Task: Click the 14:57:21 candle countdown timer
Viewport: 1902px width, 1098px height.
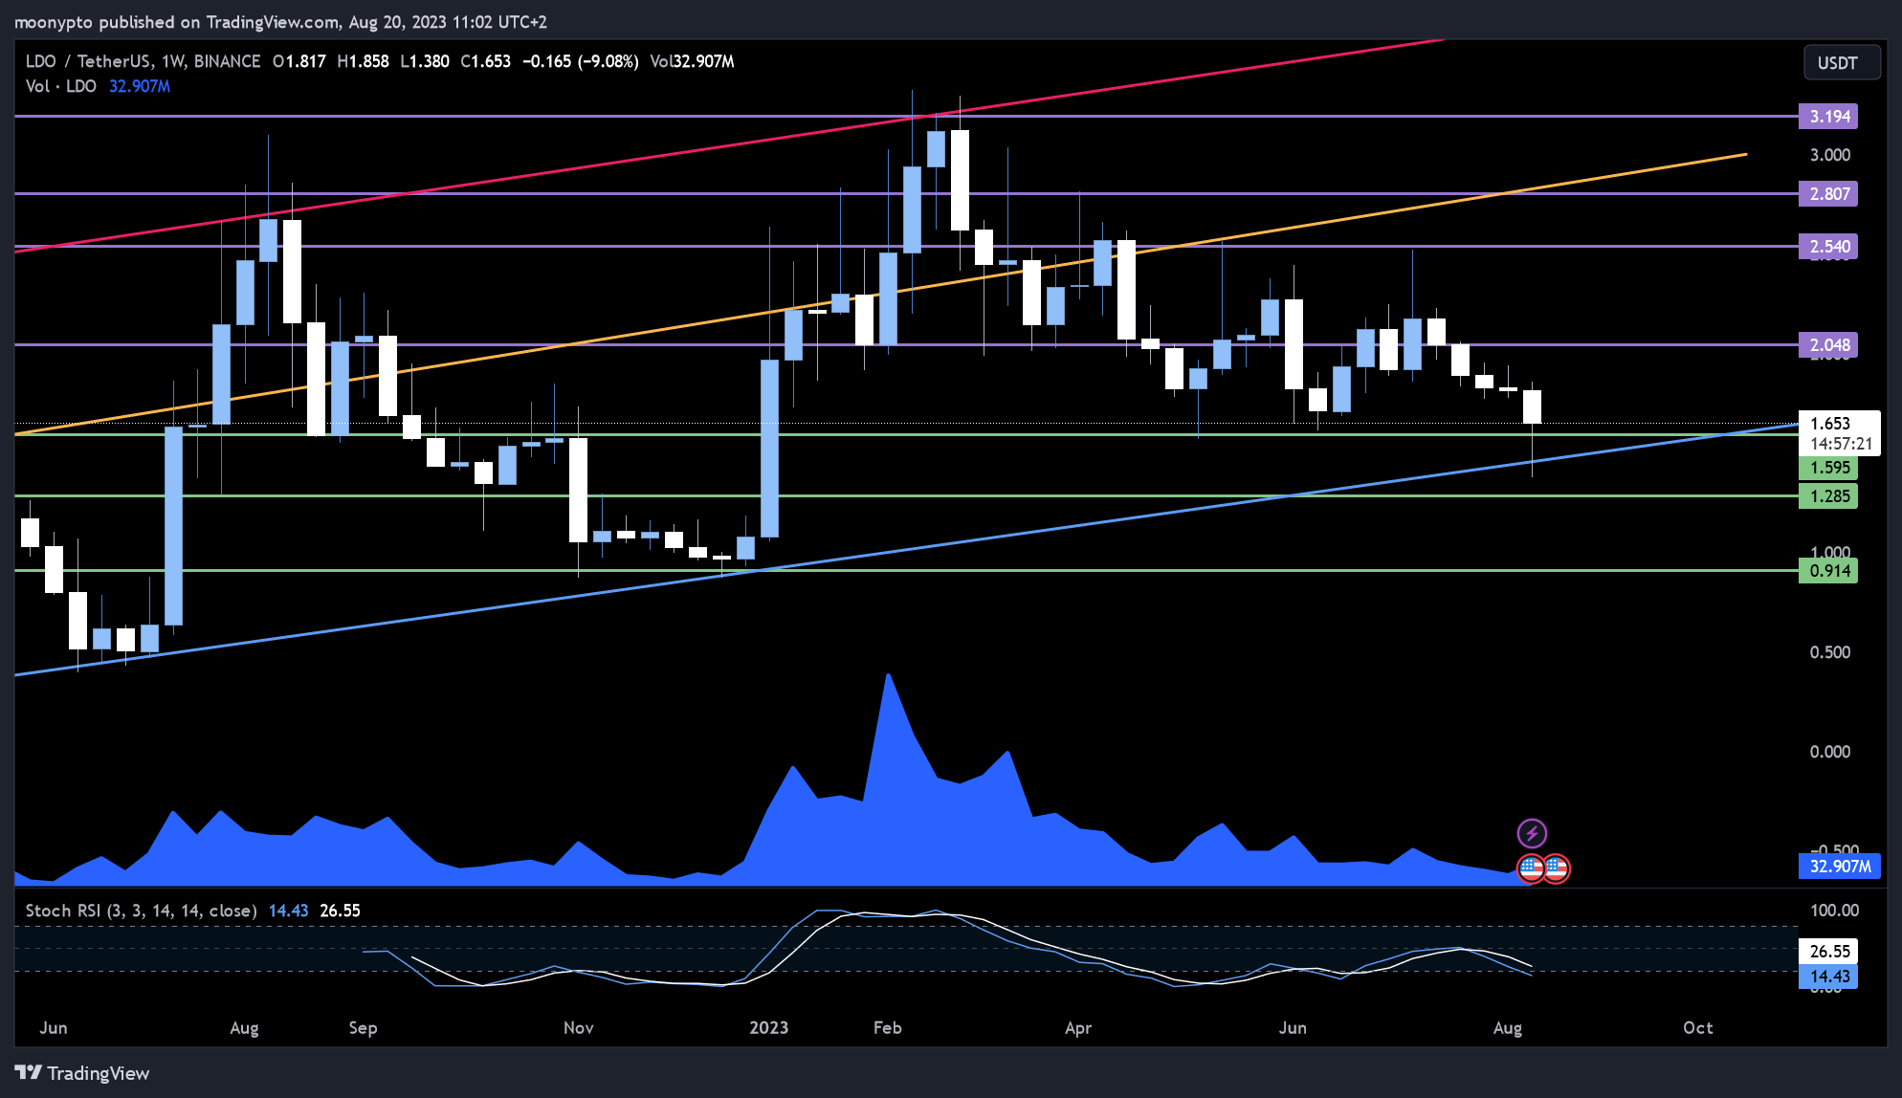Action: pos(1841,444)
